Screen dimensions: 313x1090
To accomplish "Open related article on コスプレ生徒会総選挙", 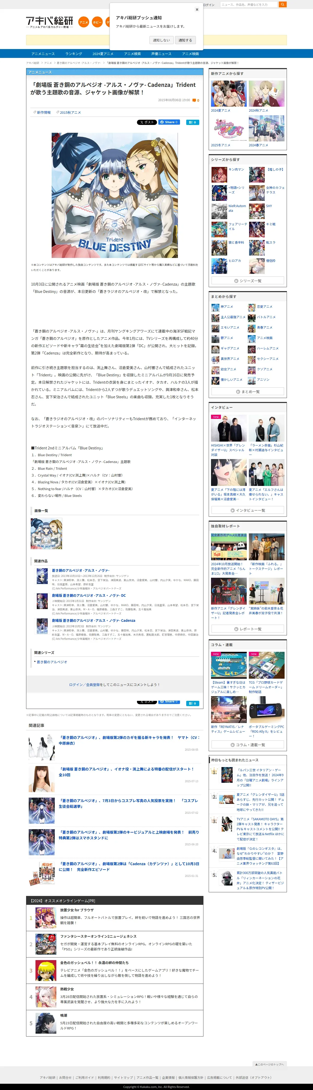I will point(129,803).
